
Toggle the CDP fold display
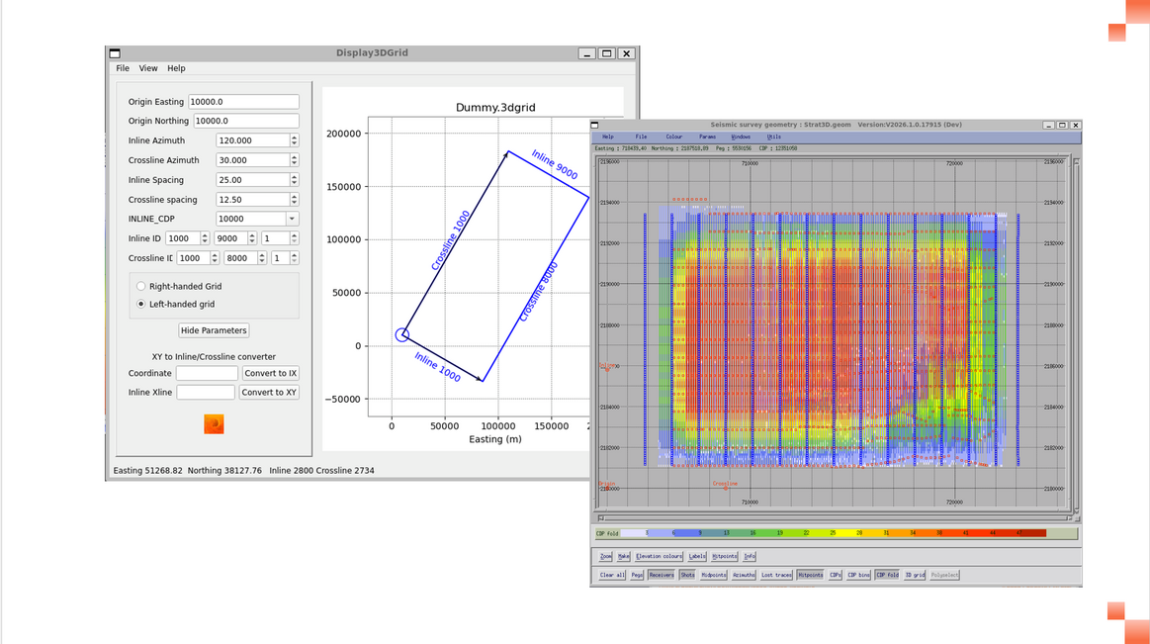point(887,575)
